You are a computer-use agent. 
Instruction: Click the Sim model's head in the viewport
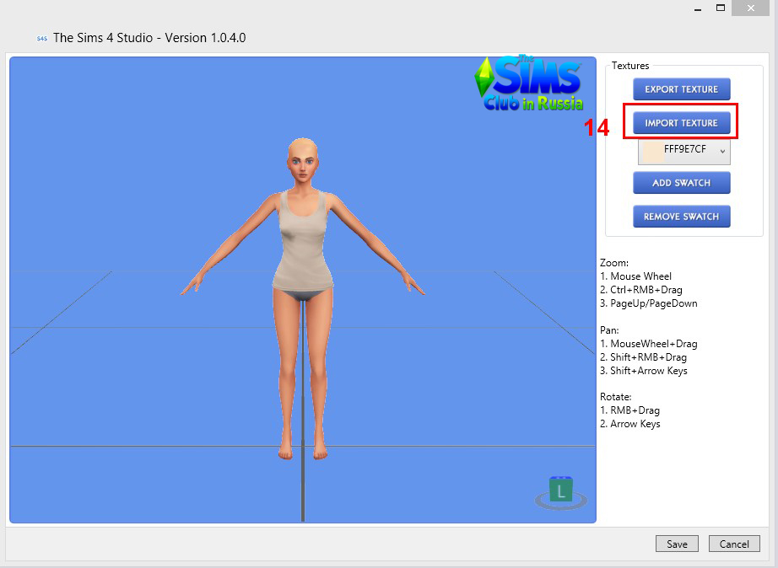coord(302,157)
